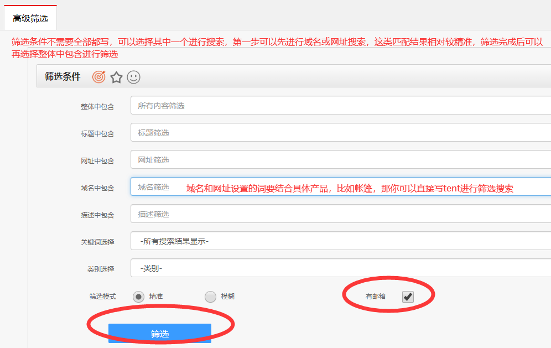Viewport: 551px width, 348px height.
Task: Open the 关键词选择 dropdown list
Action: pos(340,241)
